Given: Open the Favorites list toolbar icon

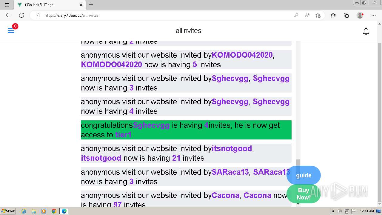Looking at the screenshot, I should 333,15.
